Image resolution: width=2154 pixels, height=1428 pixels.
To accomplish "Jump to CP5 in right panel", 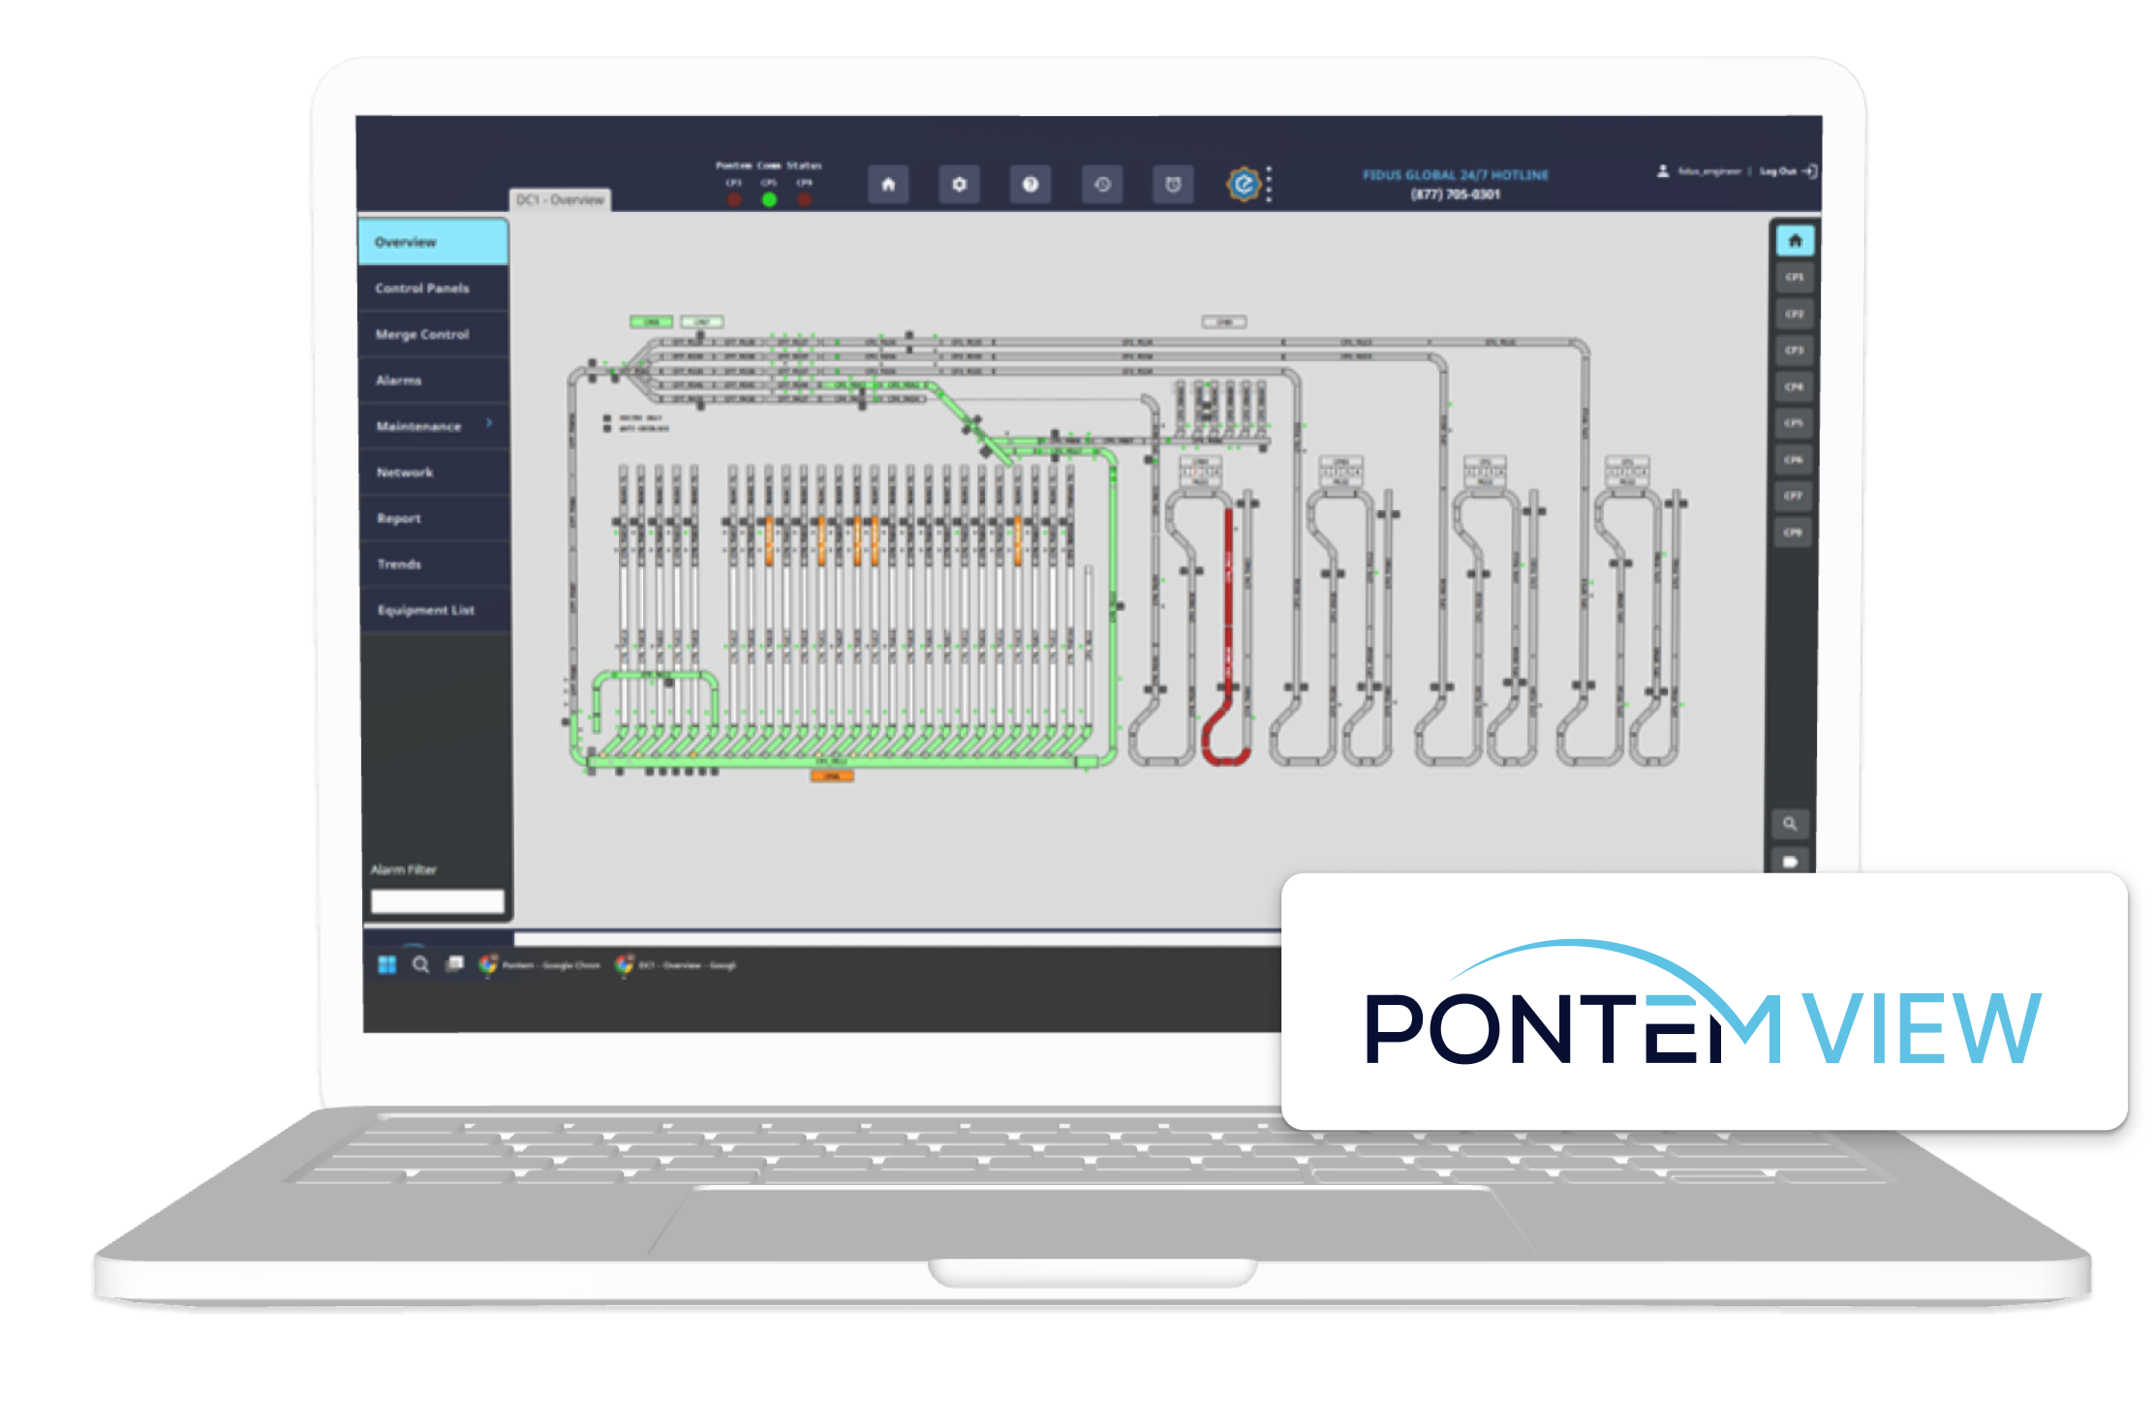I will [1794, 423].
